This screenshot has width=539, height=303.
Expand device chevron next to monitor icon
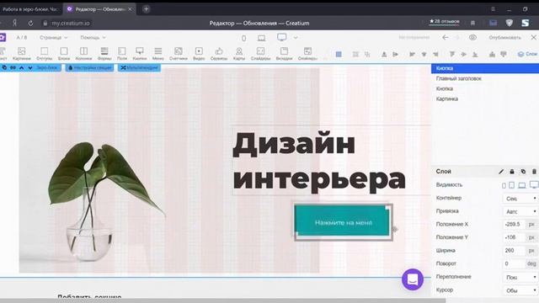[296, 38]
